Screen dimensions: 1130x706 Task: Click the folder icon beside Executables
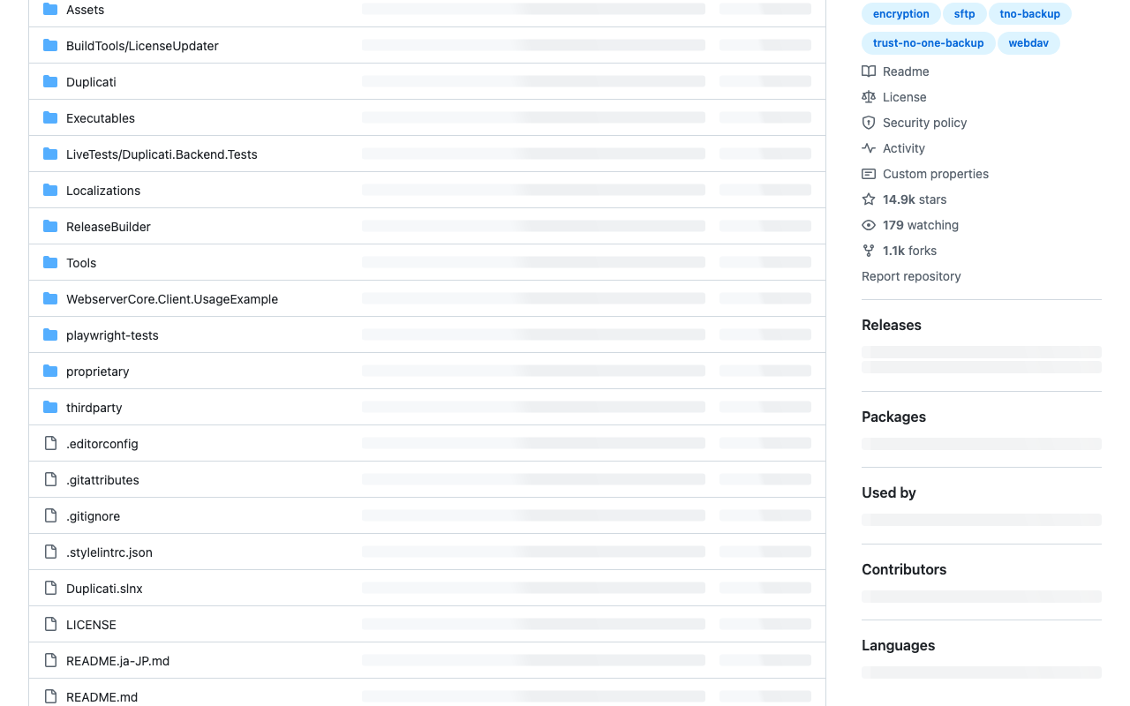pyautogui.click(x=50, y=118)
